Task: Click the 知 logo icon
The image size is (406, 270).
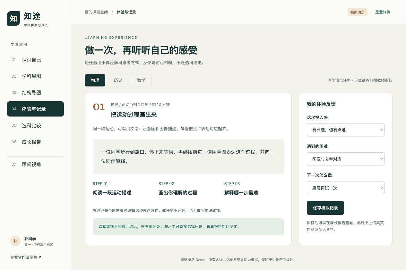Action: click(x=13, y=19)
